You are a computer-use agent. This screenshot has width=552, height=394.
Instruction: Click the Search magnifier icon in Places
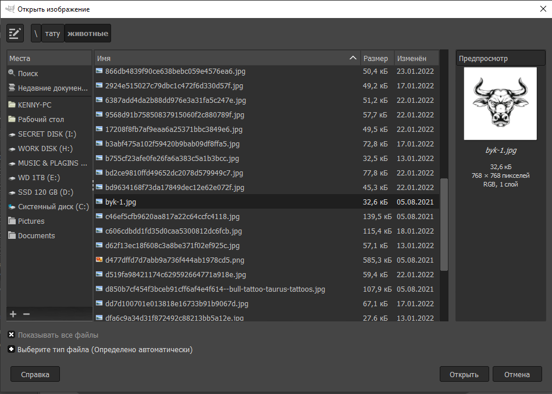pyautogui.click(x=12, y=73)
